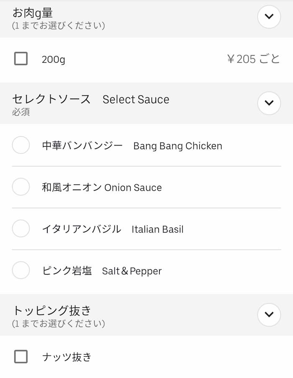
Task: Select the Bang Bang Chicken radio circle
Action: pyautogui.click(x=21, y=146)
